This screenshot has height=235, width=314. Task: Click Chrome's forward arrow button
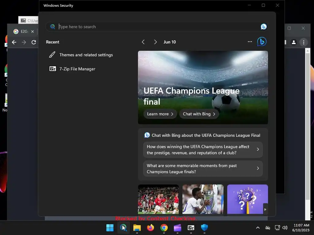(24, 42)
